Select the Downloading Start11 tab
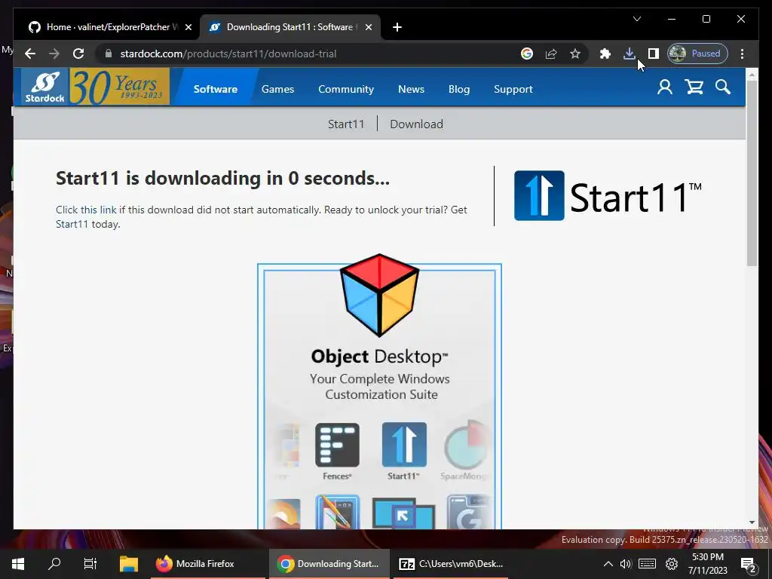The height and width of the screenshot is (579, 772). (289, 27)
